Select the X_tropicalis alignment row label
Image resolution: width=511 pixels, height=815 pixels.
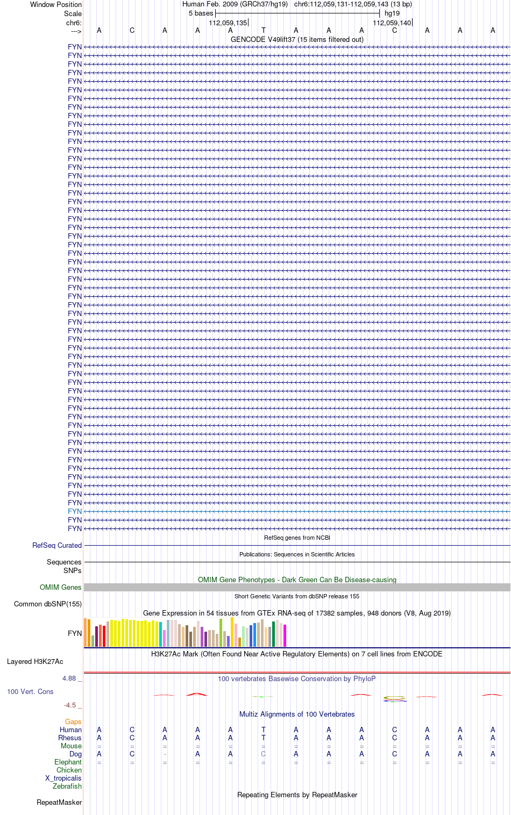(x=63, y=778)
